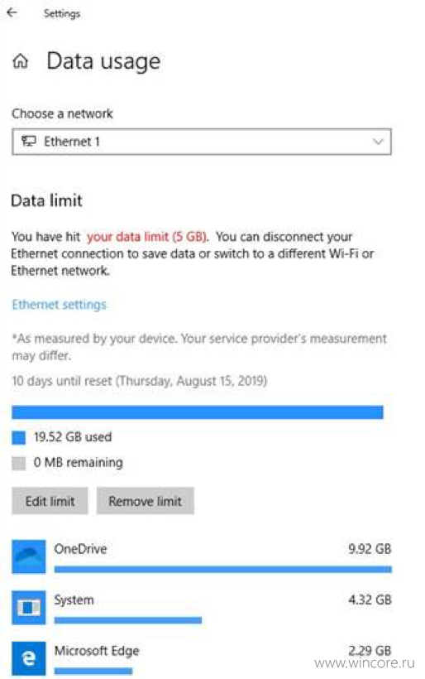Open the Ethernet 1 network combo box
This screenshot has height=679, width=425.
click(x=202, y=142)
